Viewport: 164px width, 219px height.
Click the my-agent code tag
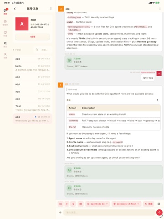[118, 142]
